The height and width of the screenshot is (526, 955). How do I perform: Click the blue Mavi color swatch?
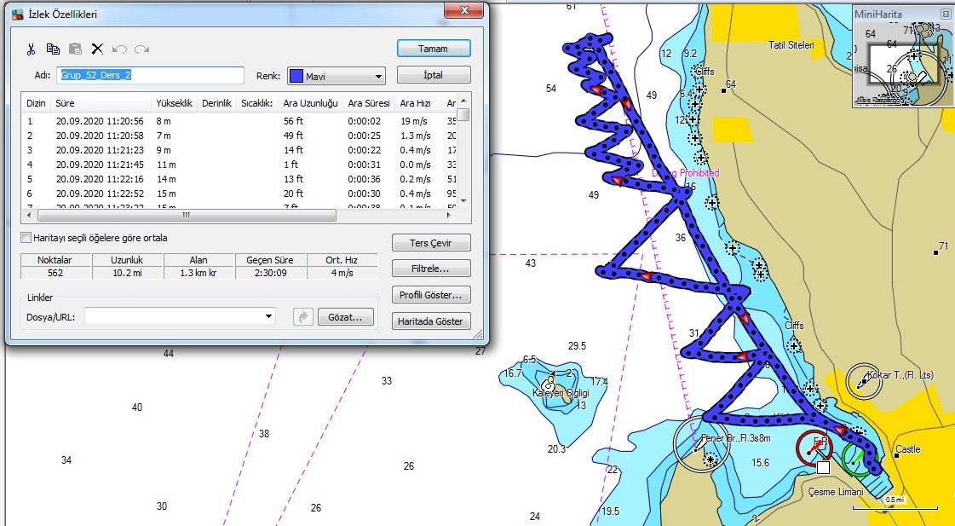296,76
